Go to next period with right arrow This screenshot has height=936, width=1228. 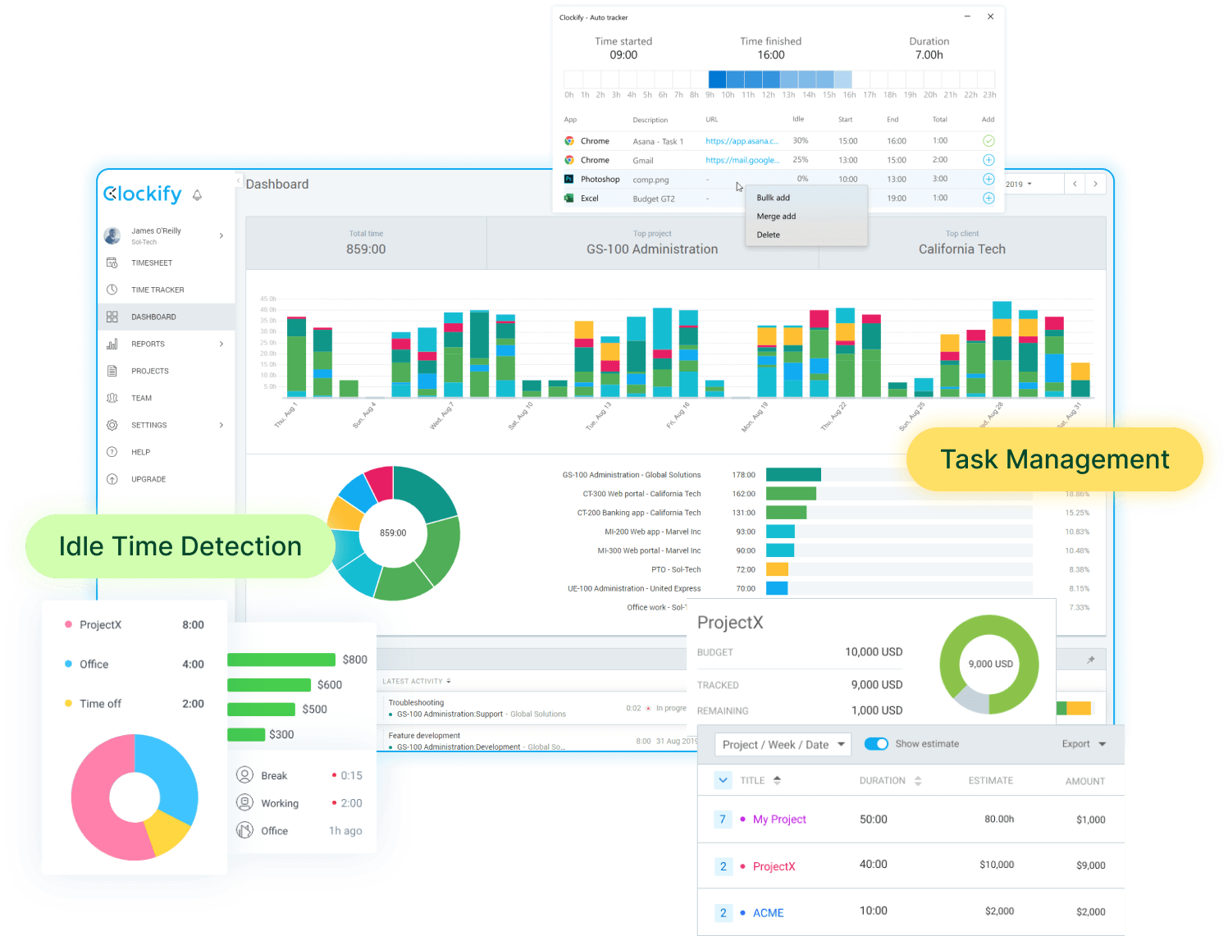[1095, 184]
